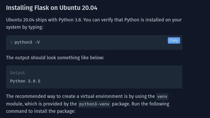Click the "Python 3.8.5" output line
210x118 pixels.
(x=25, y=81)
